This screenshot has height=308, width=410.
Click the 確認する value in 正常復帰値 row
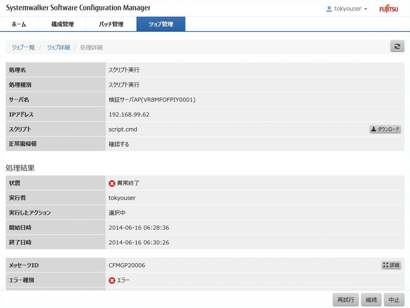[119, 144]
